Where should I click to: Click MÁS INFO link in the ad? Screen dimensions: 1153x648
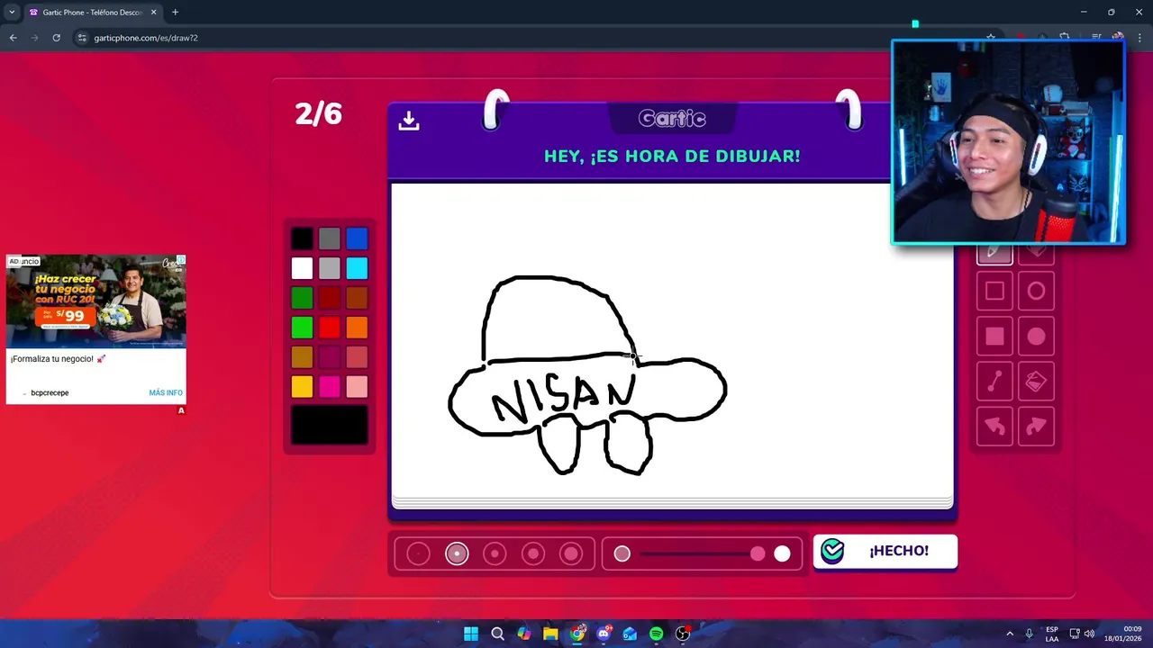point(166,392)
